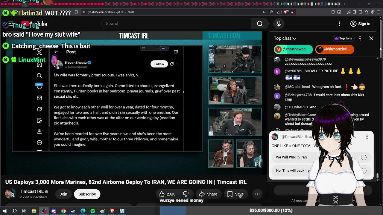The image size is (383, 215).
Task: Click the install app icon in address bar
Action: coord(265,12)
